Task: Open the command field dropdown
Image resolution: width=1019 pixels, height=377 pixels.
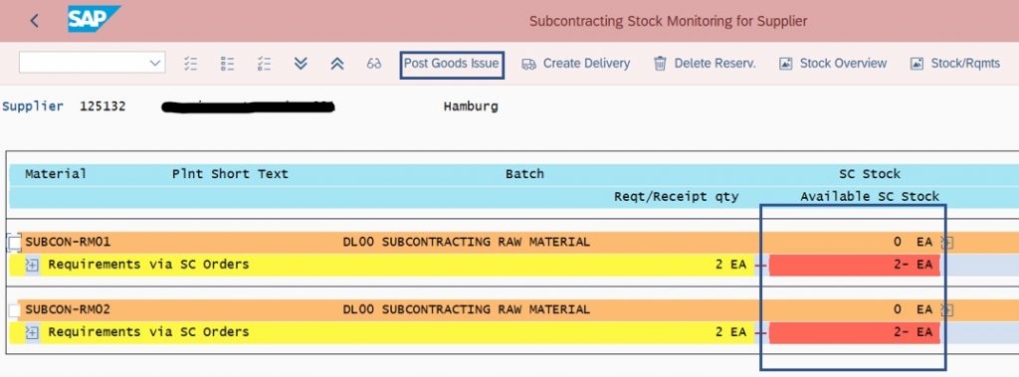Action: pos(92,63)
